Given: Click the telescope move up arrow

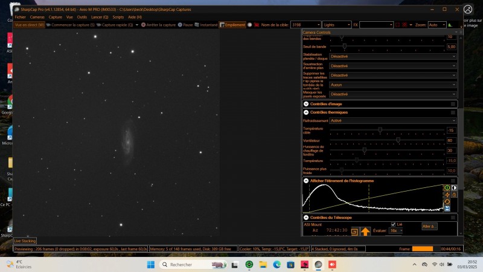Looking at the screenshot, I should (x=365, y=231).
